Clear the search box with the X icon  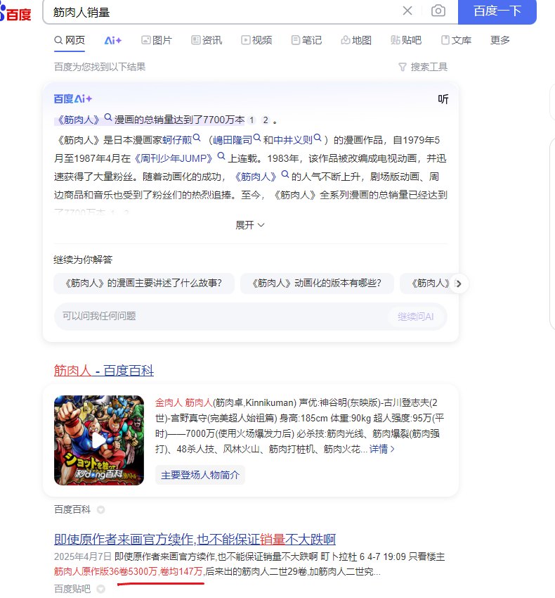coord(407,11)
